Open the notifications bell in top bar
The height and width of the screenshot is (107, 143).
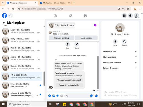130,16
